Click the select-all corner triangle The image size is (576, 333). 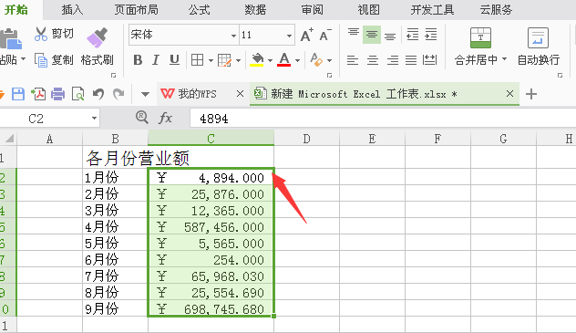[x=8, y=139]
